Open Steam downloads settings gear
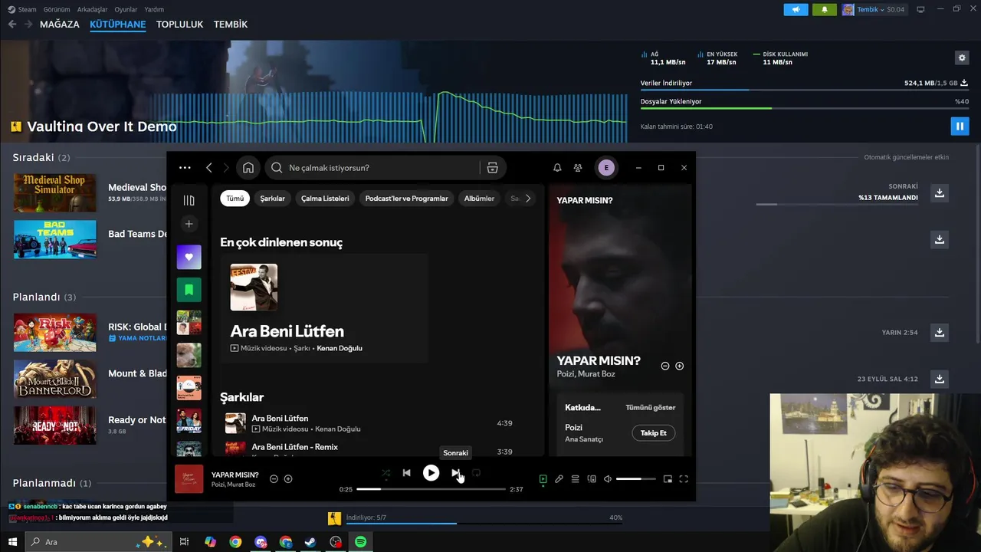 (962, 58)
